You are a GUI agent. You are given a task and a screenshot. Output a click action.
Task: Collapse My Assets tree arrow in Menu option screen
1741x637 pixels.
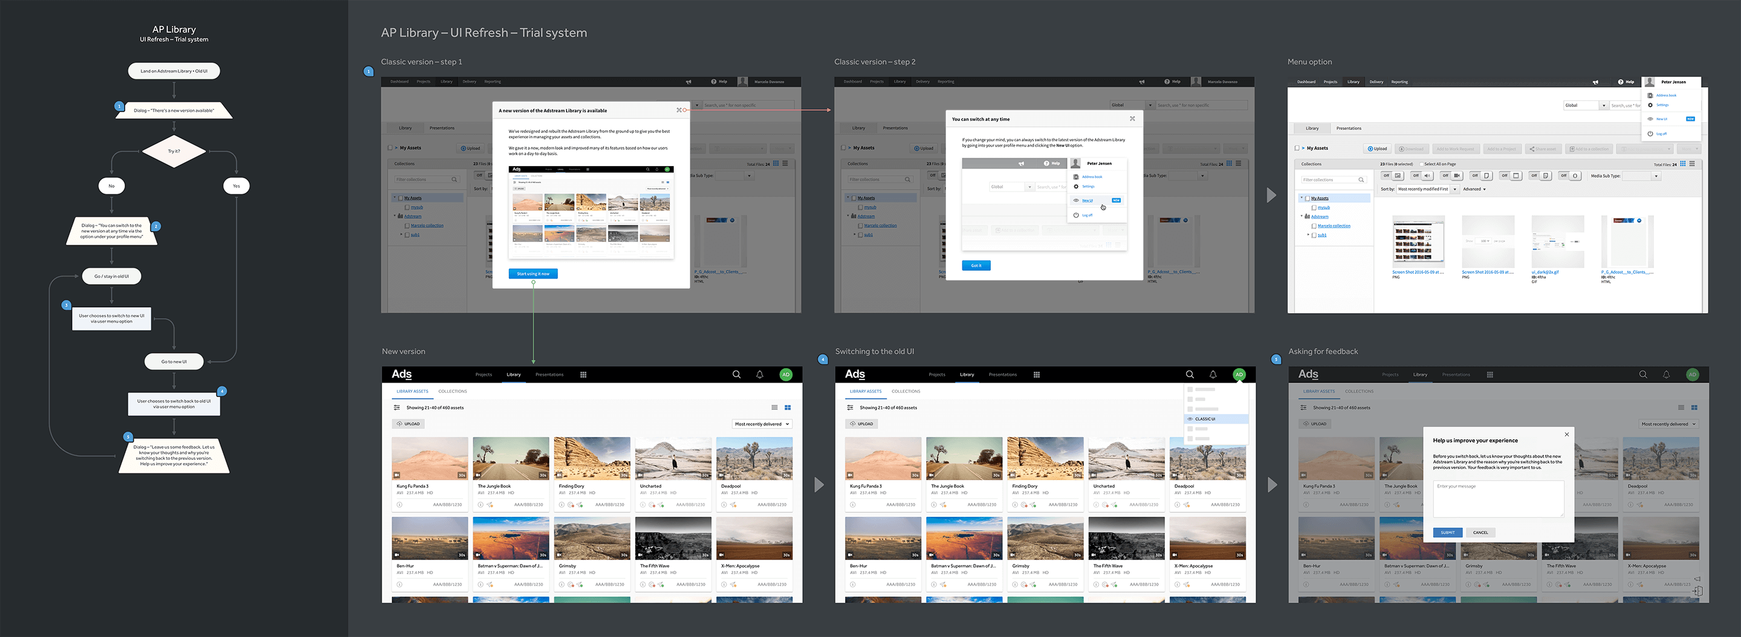pos(1302,198)
